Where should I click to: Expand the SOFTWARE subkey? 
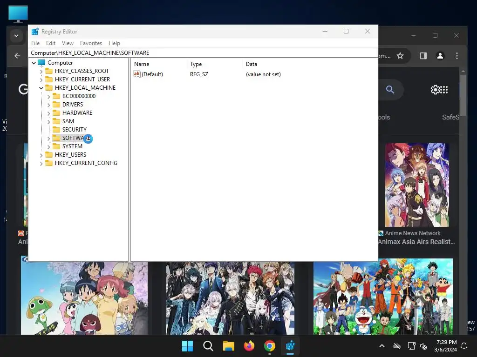[48, 138]
